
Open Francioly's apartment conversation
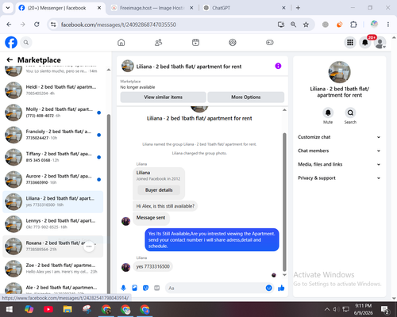point(53,135)
